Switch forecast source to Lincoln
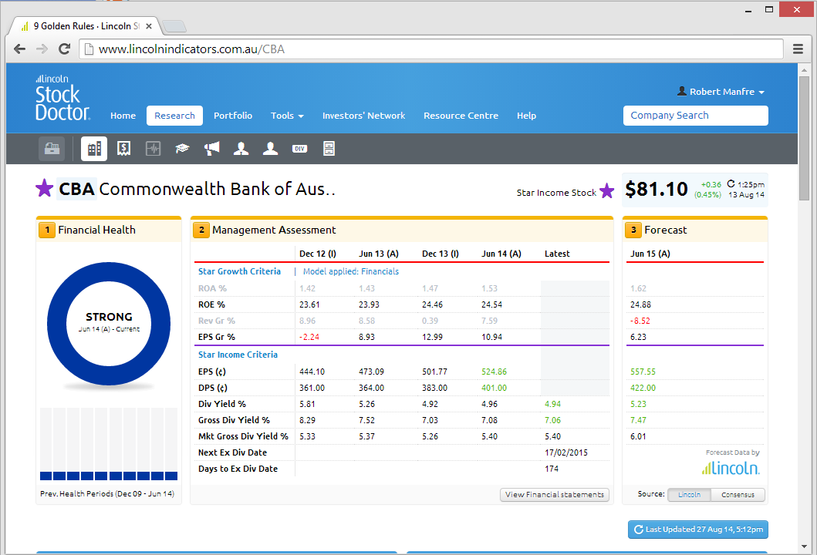The width and height of the screenshot is (817, 555). coord(690,495)
